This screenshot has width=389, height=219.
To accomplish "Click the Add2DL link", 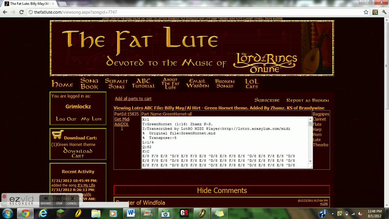I will (122, 124).
